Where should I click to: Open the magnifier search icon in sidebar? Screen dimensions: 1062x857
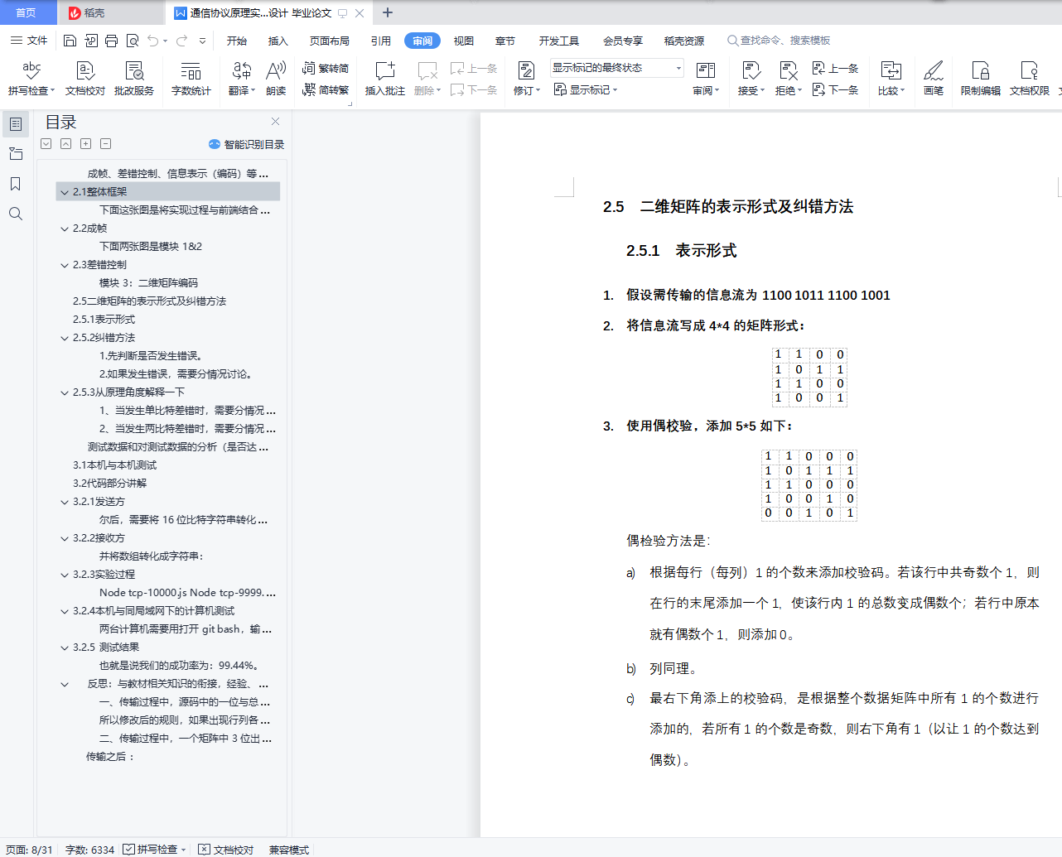pyautogui.click(x=16, y=214)
